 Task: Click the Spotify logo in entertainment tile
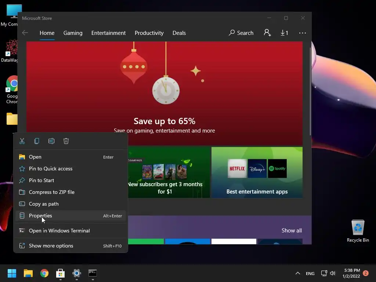pyautogui.click(x=277, y=168)
